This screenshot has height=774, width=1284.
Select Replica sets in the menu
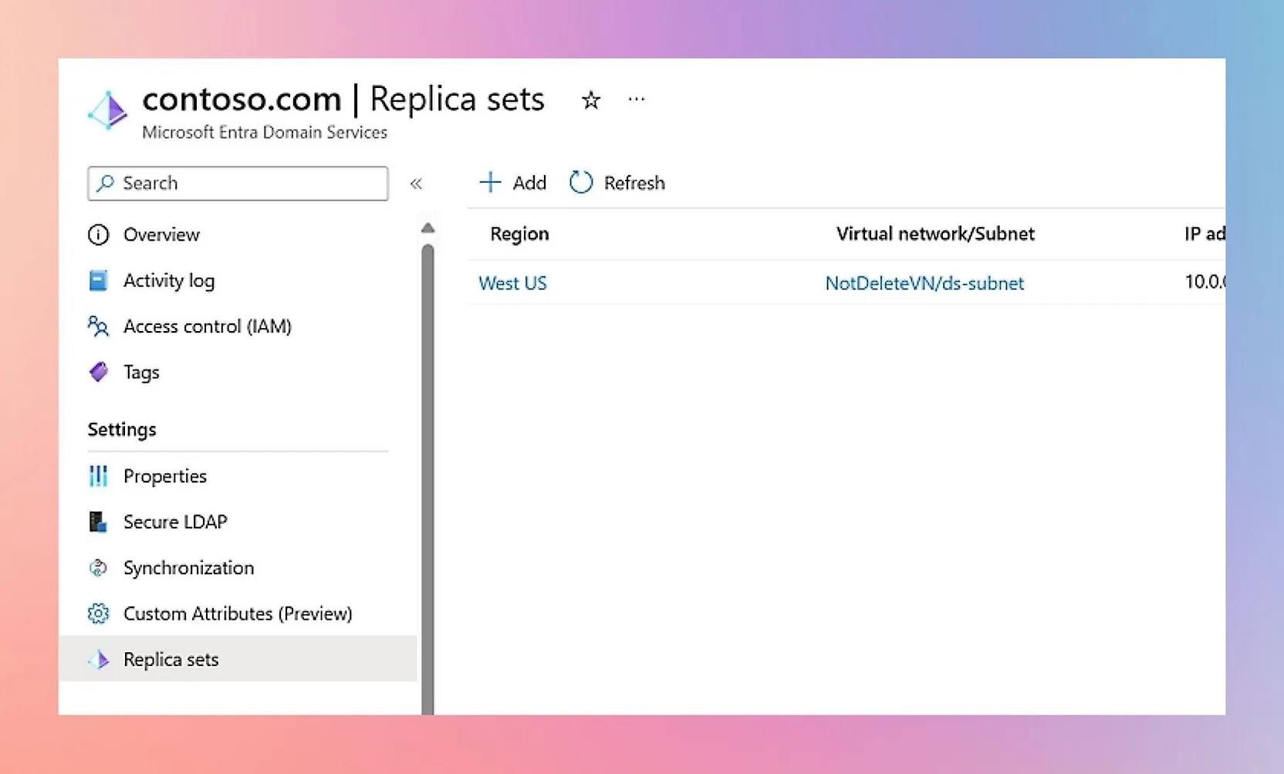171,660
